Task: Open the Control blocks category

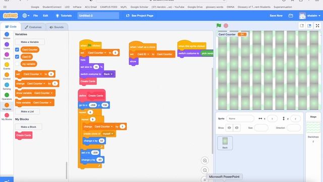Action: coord(7,76)
